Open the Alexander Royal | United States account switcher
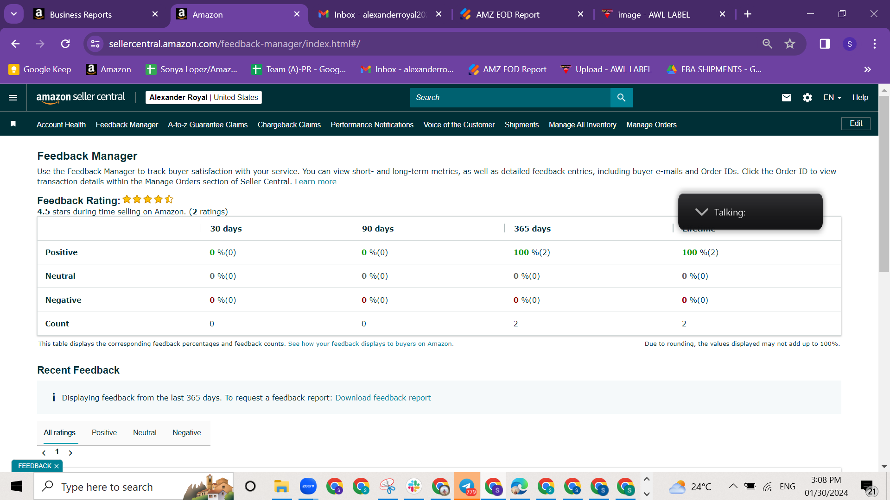This screenshot has width=890, height=500. click(203, 98)
